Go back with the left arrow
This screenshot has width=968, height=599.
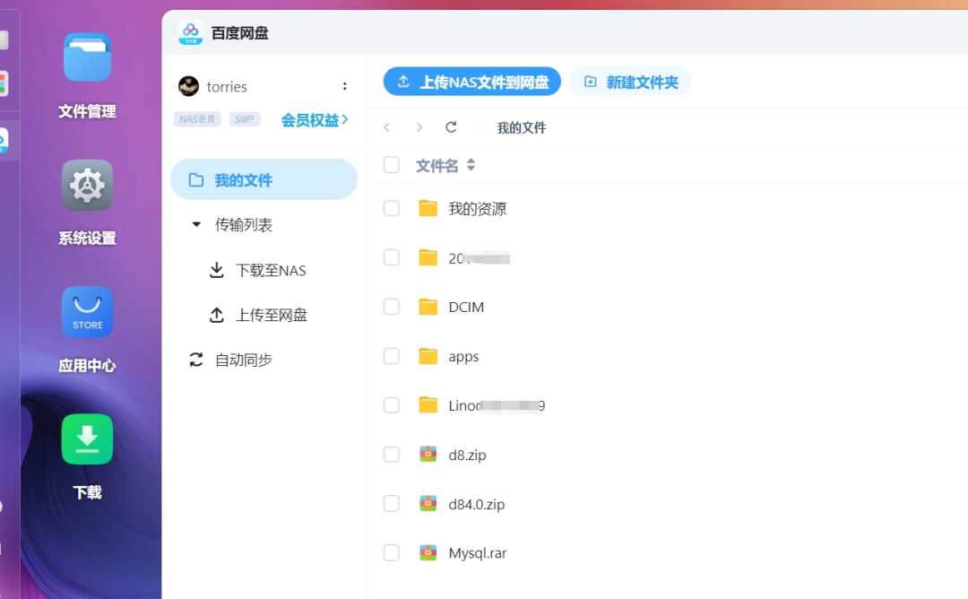pos(387,127)
